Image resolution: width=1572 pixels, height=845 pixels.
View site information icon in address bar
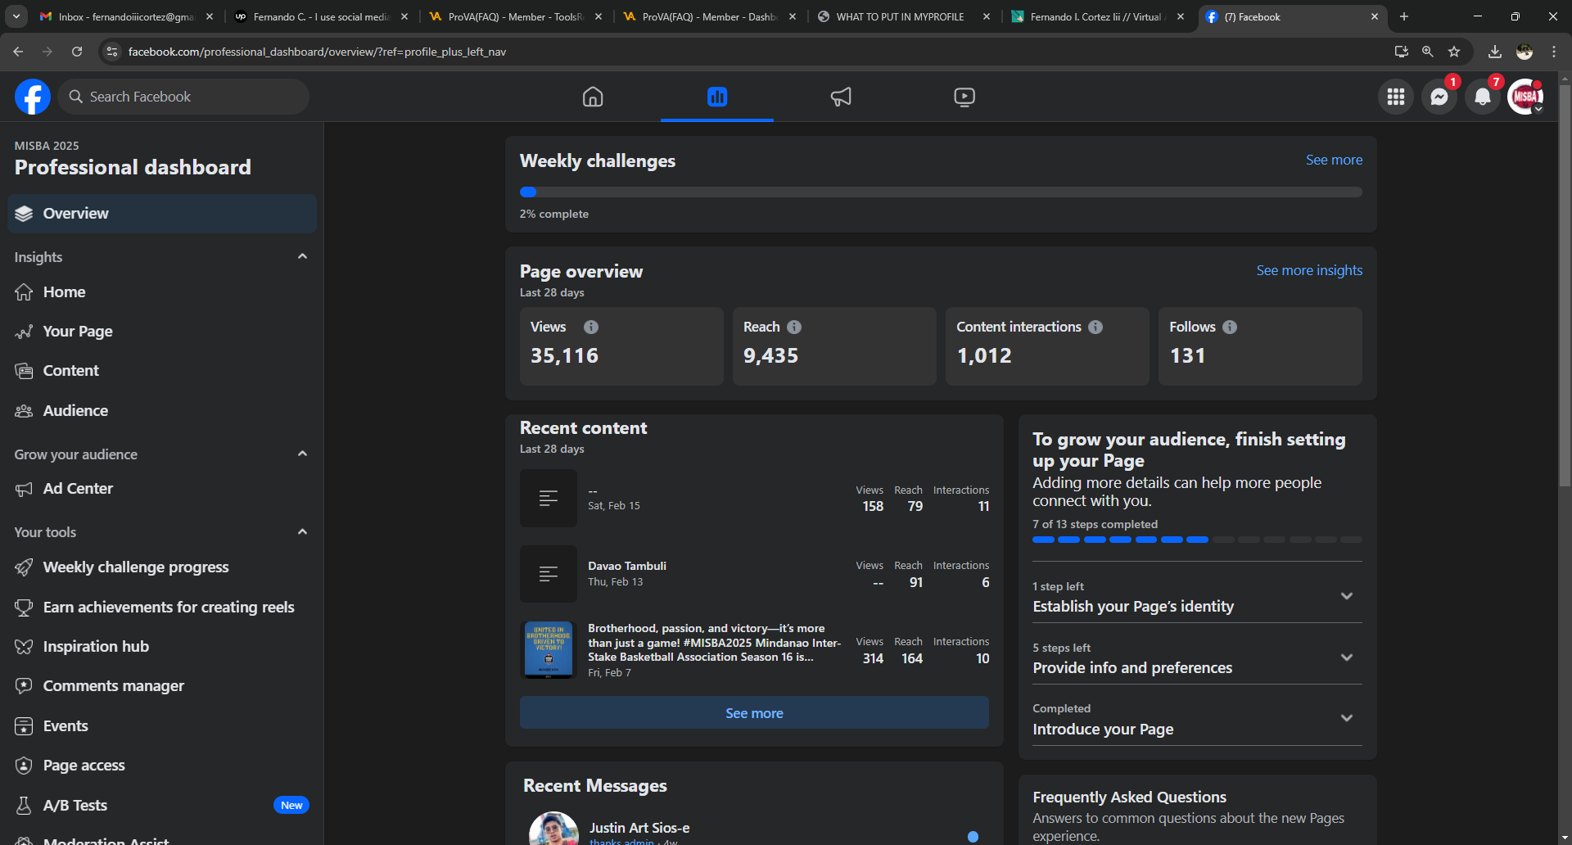coord(112,52)
